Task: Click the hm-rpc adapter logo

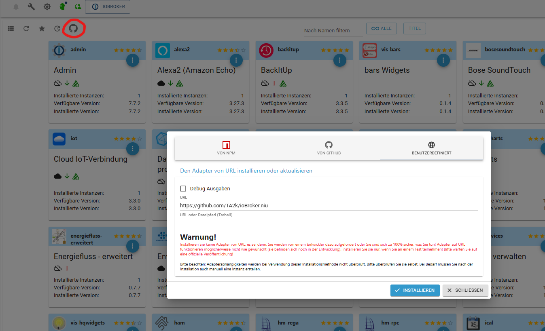Action: 370,323
